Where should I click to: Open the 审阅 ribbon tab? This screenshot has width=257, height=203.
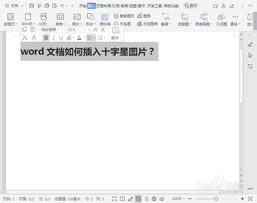click(x=124, y=5)
